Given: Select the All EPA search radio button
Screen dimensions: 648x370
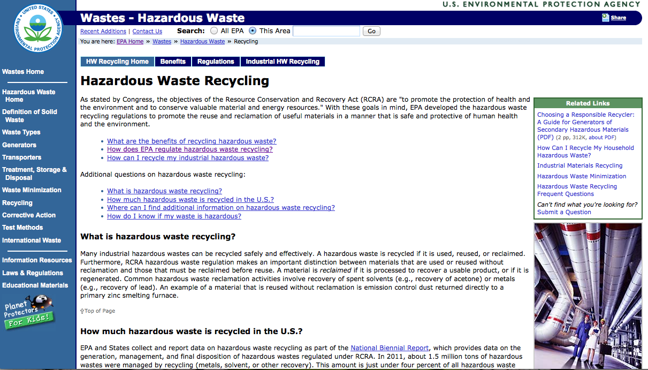Looking at the screenshot, I should pos(214,31).
